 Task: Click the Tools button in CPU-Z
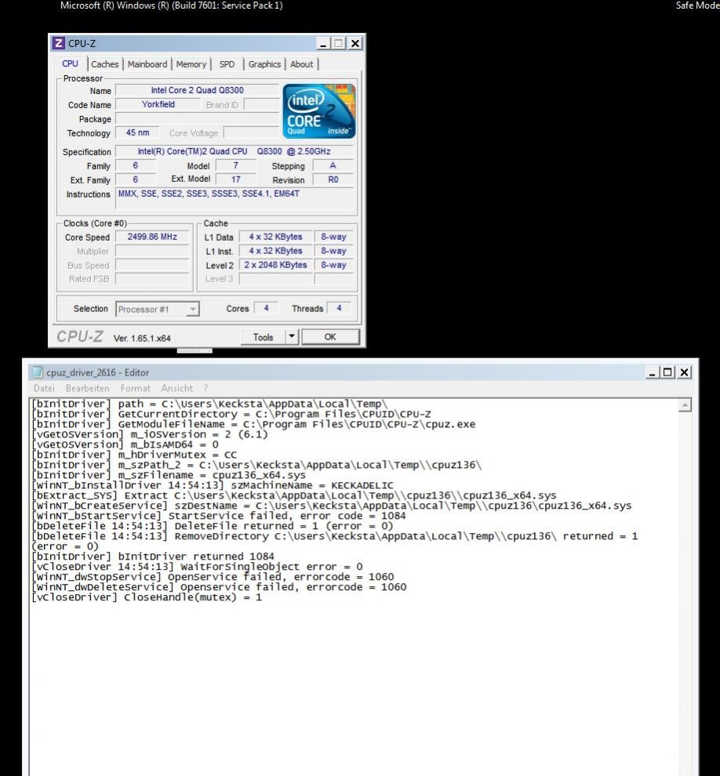(263, 337)
